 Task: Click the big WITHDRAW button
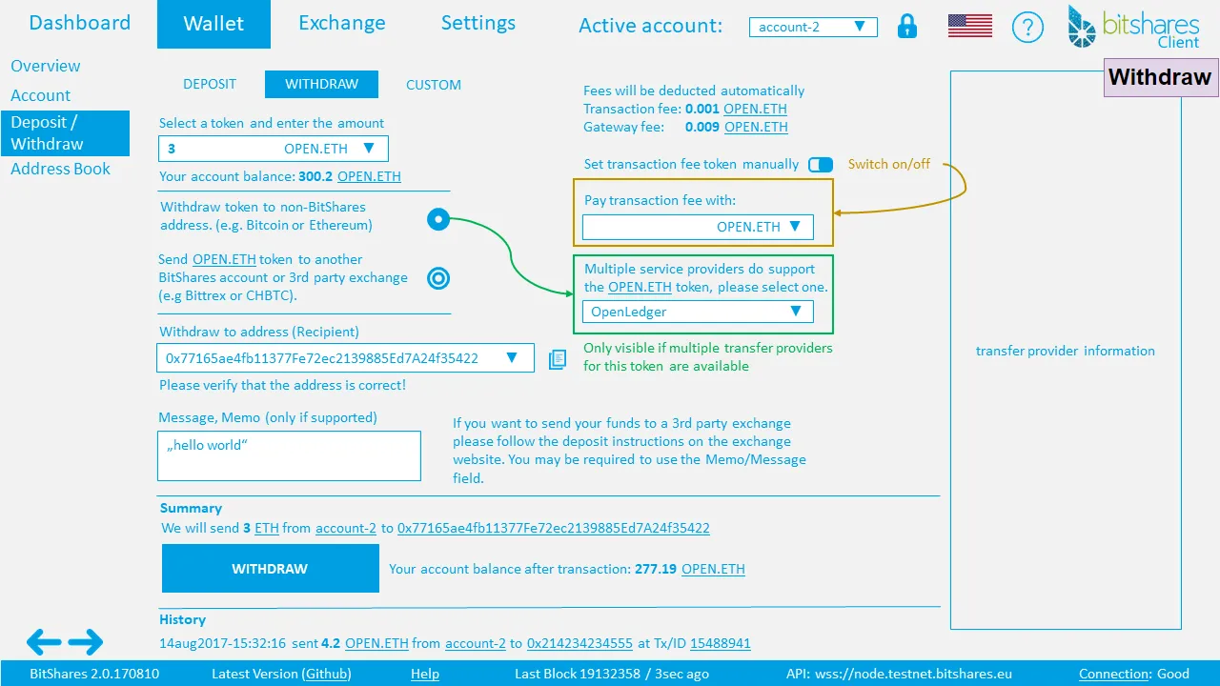pyautogui.click(x=271, y=569)
